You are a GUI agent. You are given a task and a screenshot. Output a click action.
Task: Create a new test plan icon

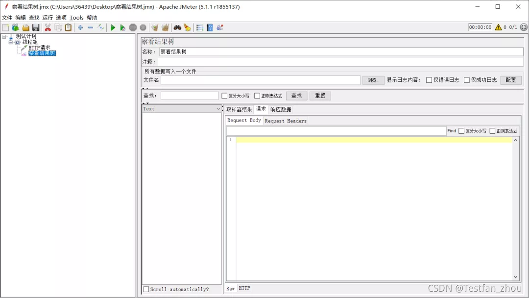(x=6, y=27)
